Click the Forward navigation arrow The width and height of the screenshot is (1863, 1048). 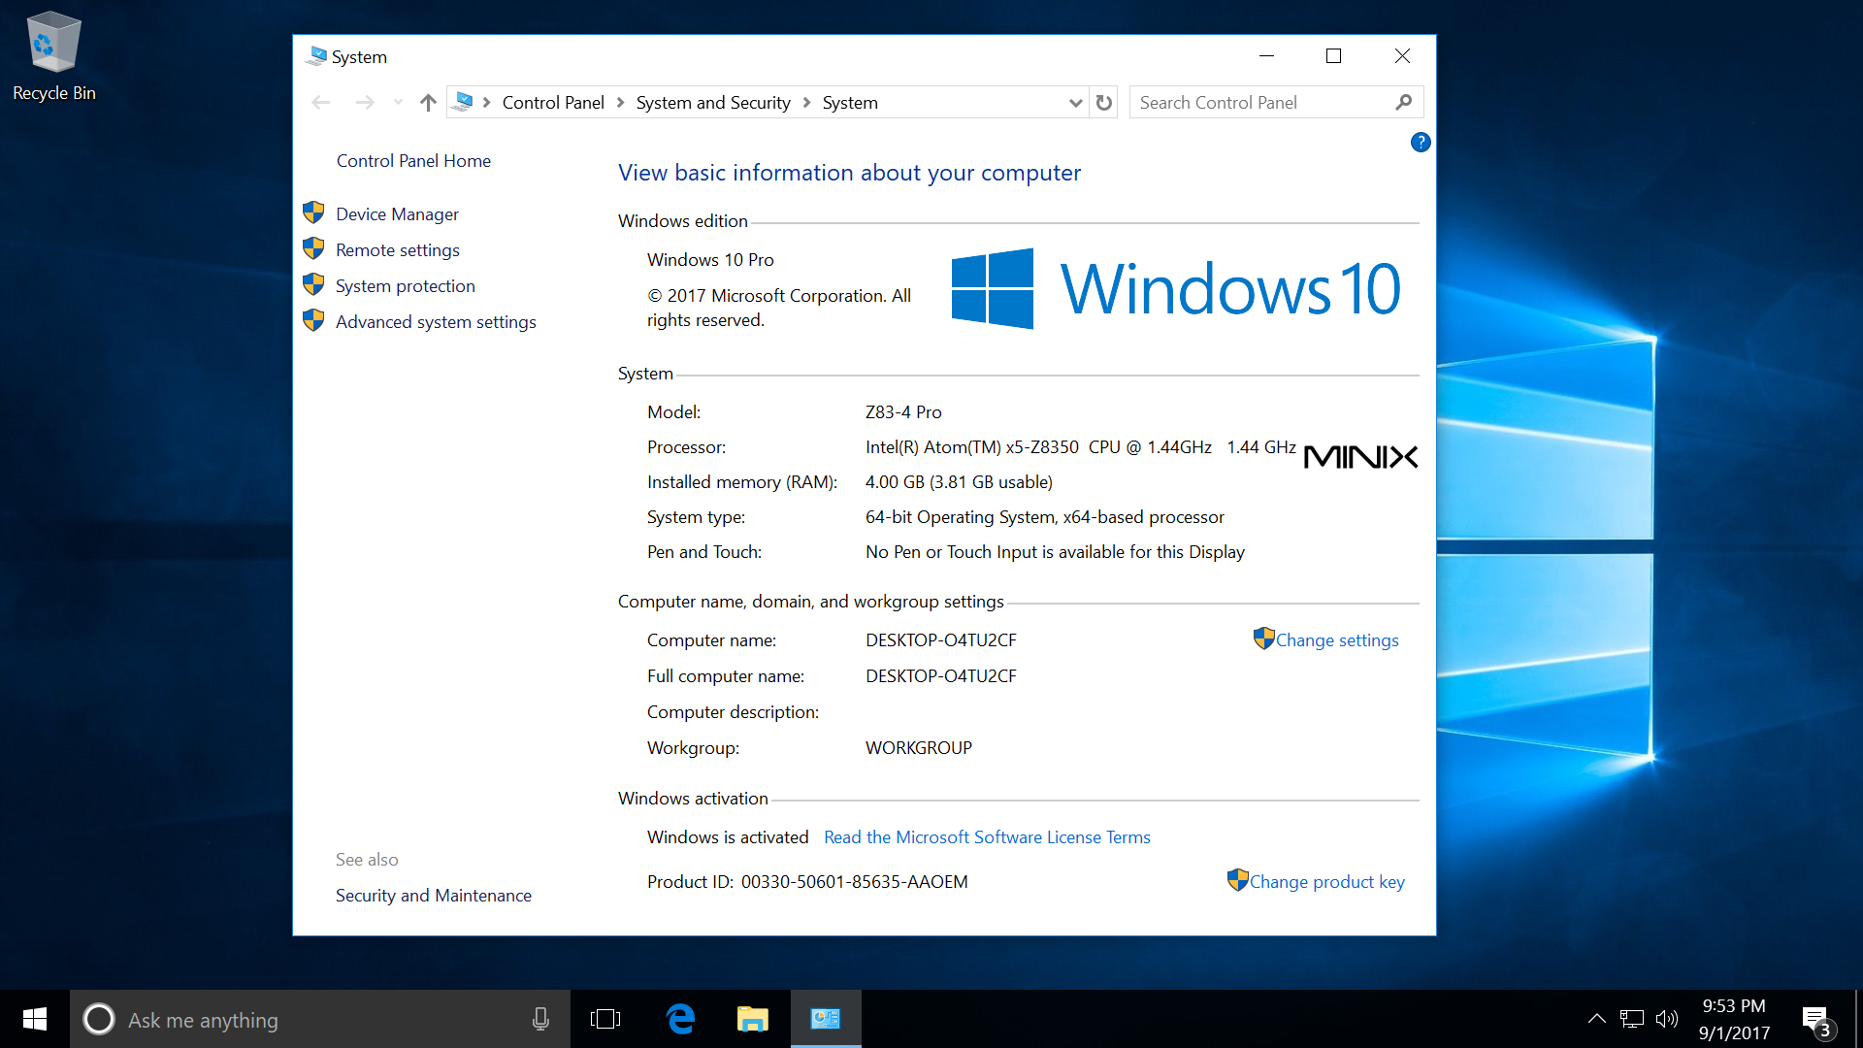(365, 102)
